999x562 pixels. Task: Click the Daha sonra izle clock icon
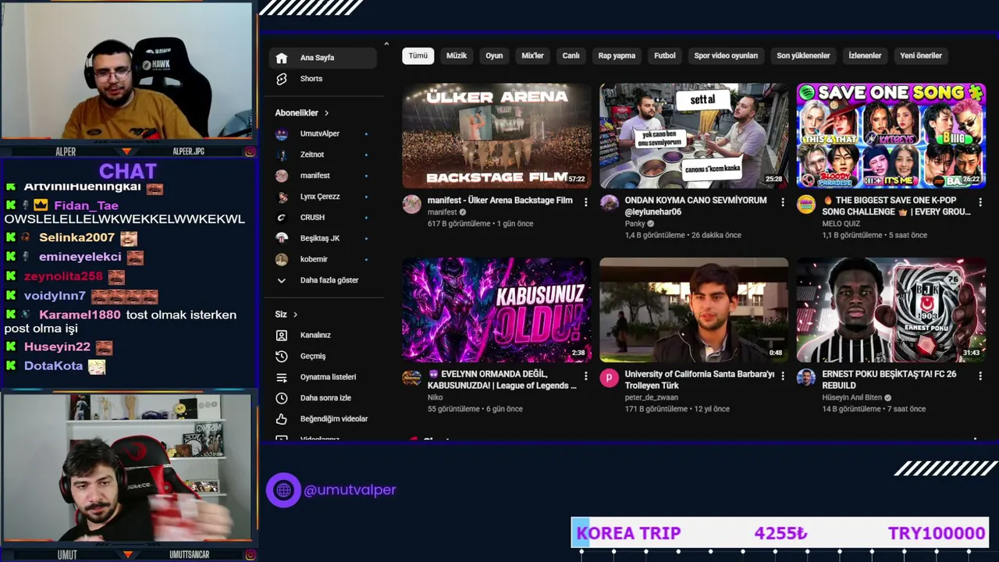pos(282,398)
